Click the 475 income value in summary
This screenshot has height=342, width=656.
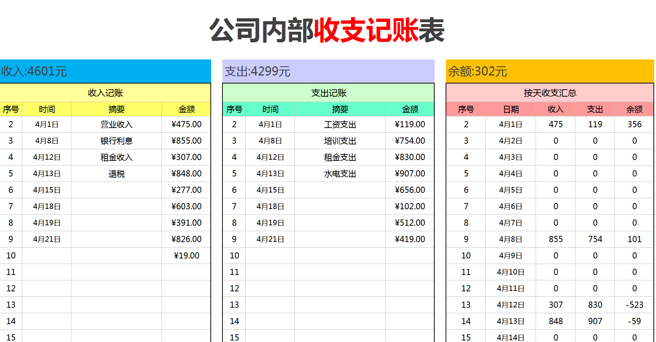click(555, 124)
